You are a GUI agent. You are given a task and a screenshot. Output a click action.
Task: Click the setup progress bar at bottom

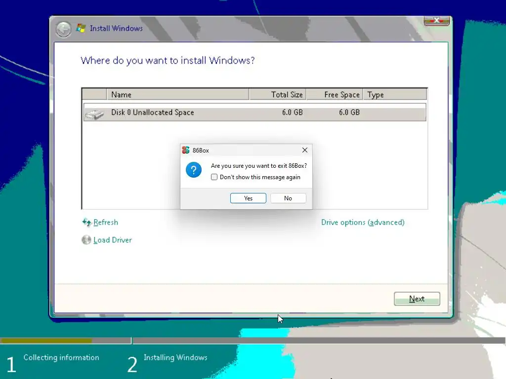tap(253, 341)
